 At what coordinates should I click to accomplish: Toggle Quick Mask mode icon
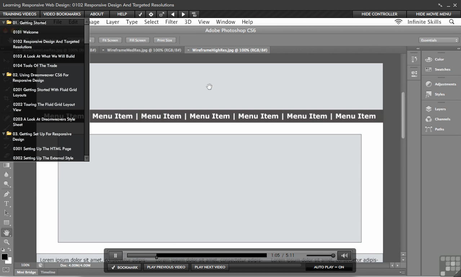[x=6, y=269]
